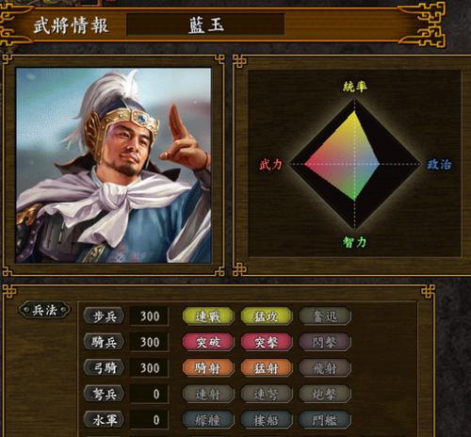Click the greyed 鬥艦 navy tactic
Screen dimensions: 471x437
[325, 420]
